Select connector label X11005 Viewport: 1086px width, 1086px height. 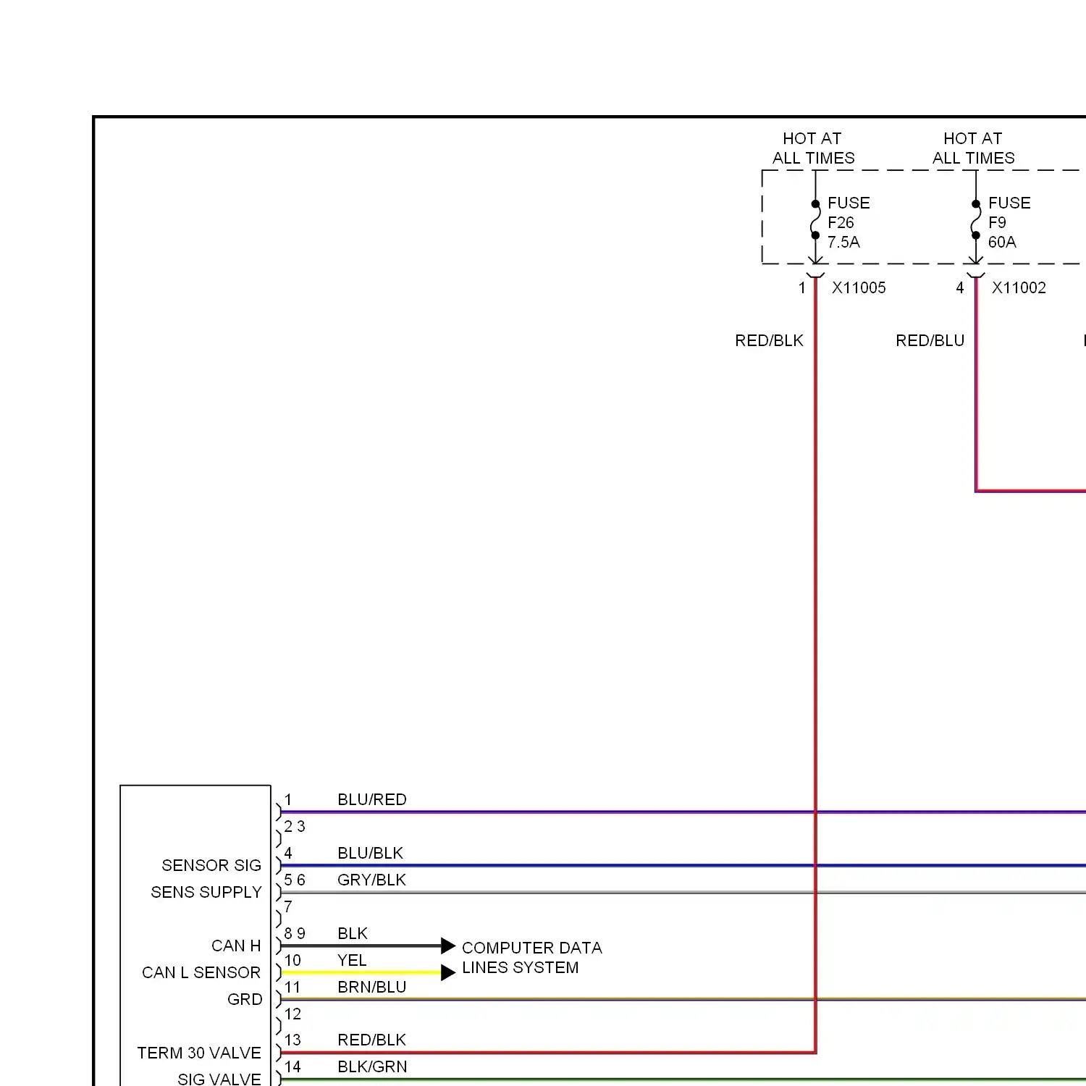coord(859,287)
